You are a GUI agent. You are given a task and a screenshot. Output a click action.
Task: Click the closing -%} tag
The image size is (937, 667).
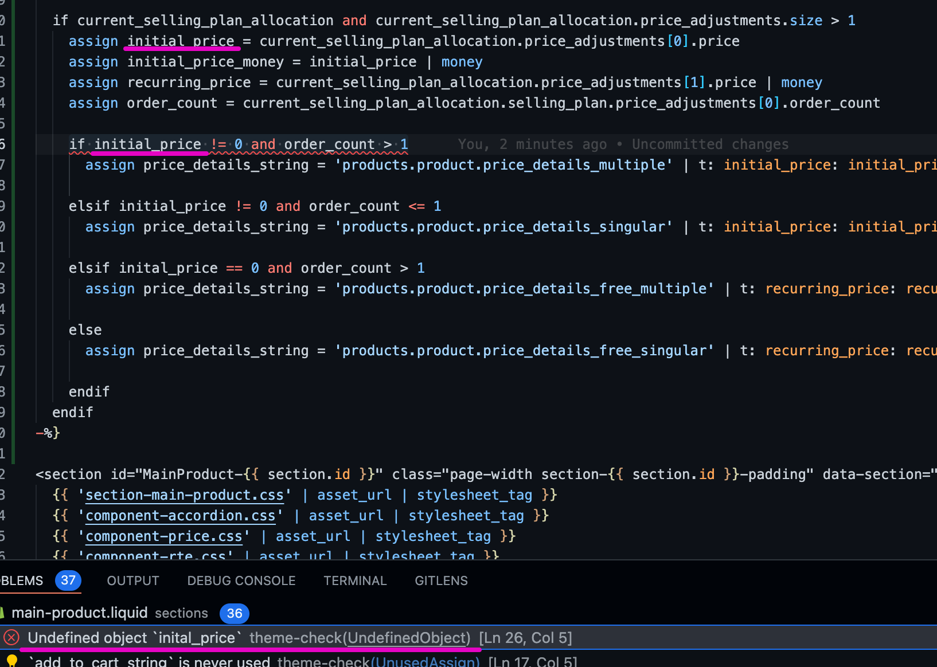point(48,433)
